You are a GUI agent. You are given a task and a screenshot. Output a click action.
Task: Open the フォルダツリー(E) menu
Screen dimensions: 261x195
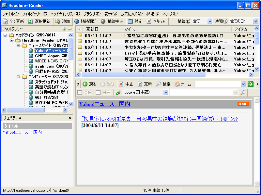(x=35, y=14)
